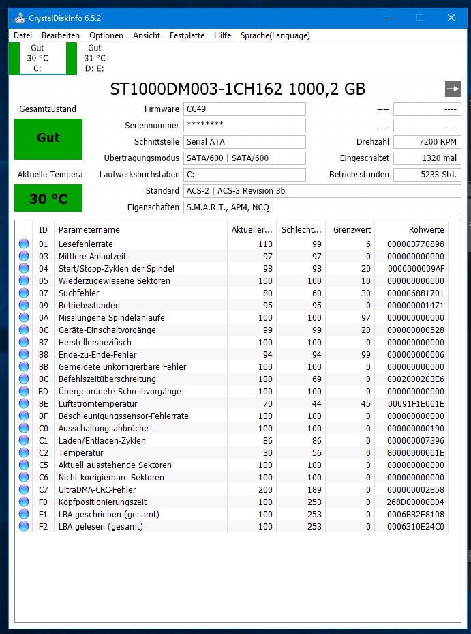Click the status orb for Wiederzugewiesene Sektoren

click(x=24, y=280)
